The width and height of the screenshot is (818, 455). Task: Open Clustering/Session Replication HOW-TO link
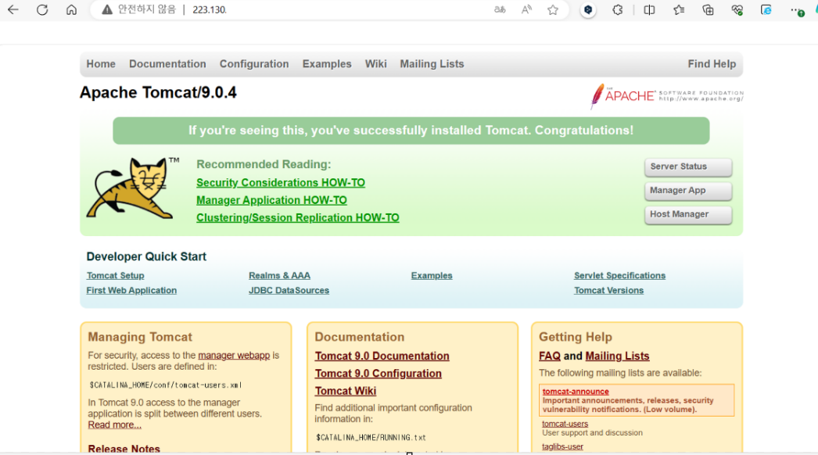tap(297, 217)
